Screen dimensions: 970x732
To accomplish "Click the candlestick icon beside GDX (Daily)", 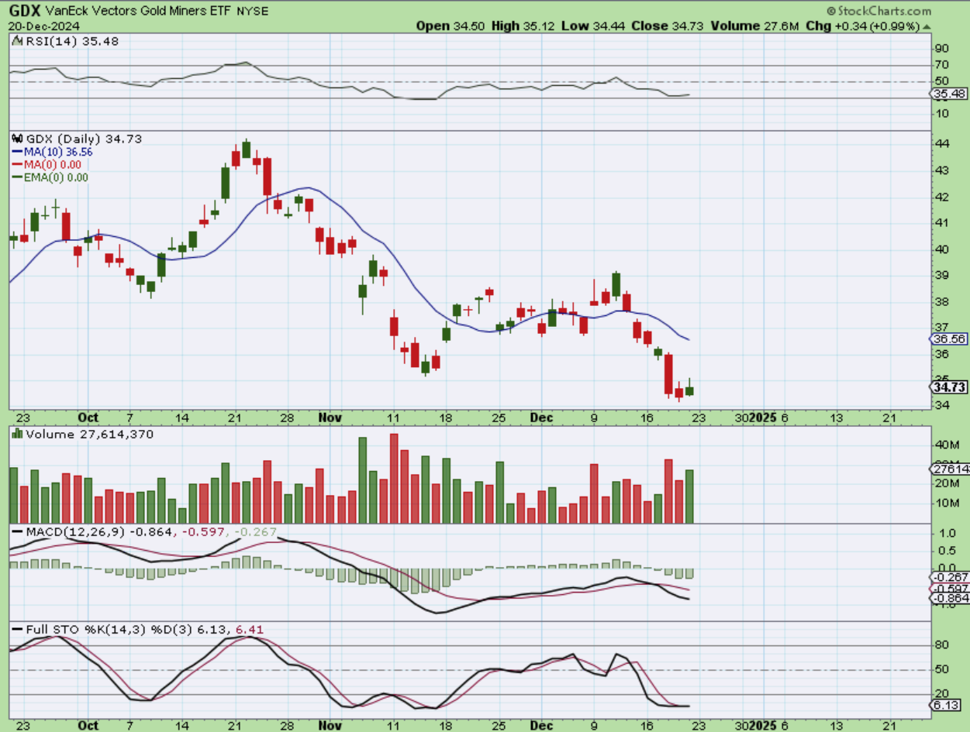I will pyautogui.click(x=16, y=139).
